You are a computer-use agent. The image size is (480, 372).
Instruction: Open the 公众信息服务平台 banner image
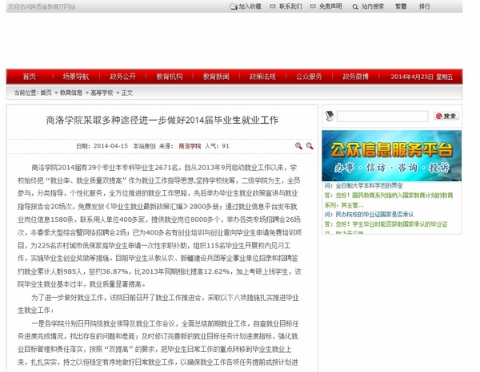coord(392,154)
